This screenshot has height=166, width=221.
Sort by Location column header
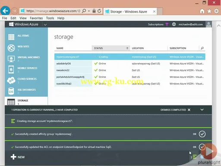click(148, 48)
